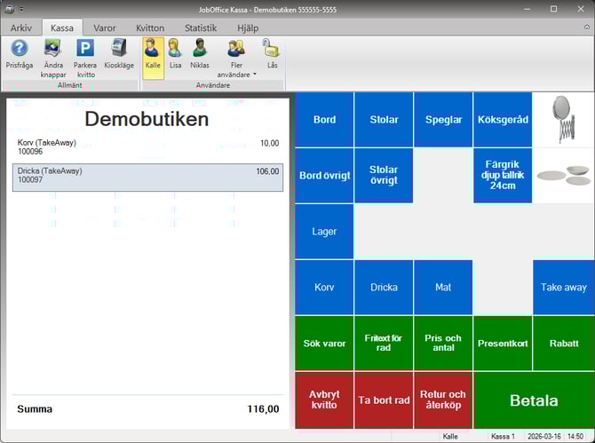Open the Varor ribbon tab
This screenshot has height=443, width=595.
[105, 28]
